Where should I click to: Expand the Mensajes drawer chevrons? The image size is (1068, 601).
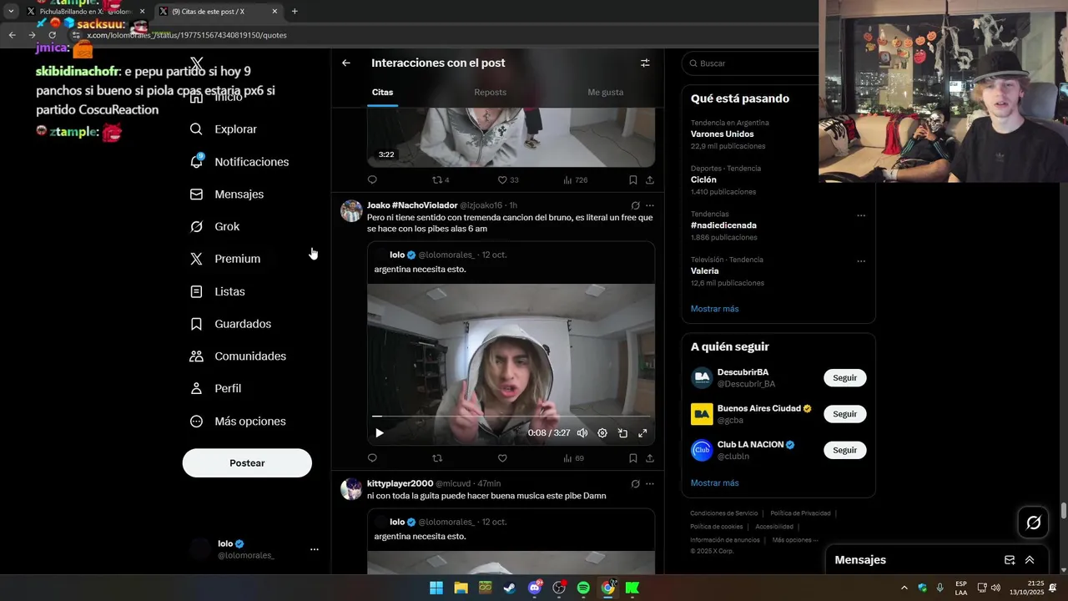point(1030,560)
